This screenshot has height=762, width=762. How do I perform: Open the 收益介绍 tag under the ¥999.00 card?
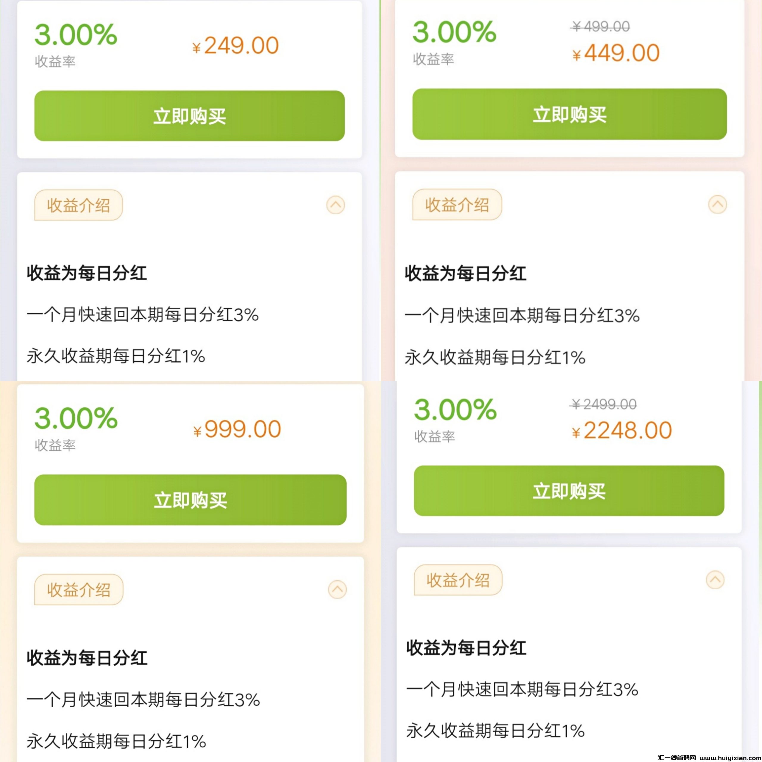pos(79,590)
